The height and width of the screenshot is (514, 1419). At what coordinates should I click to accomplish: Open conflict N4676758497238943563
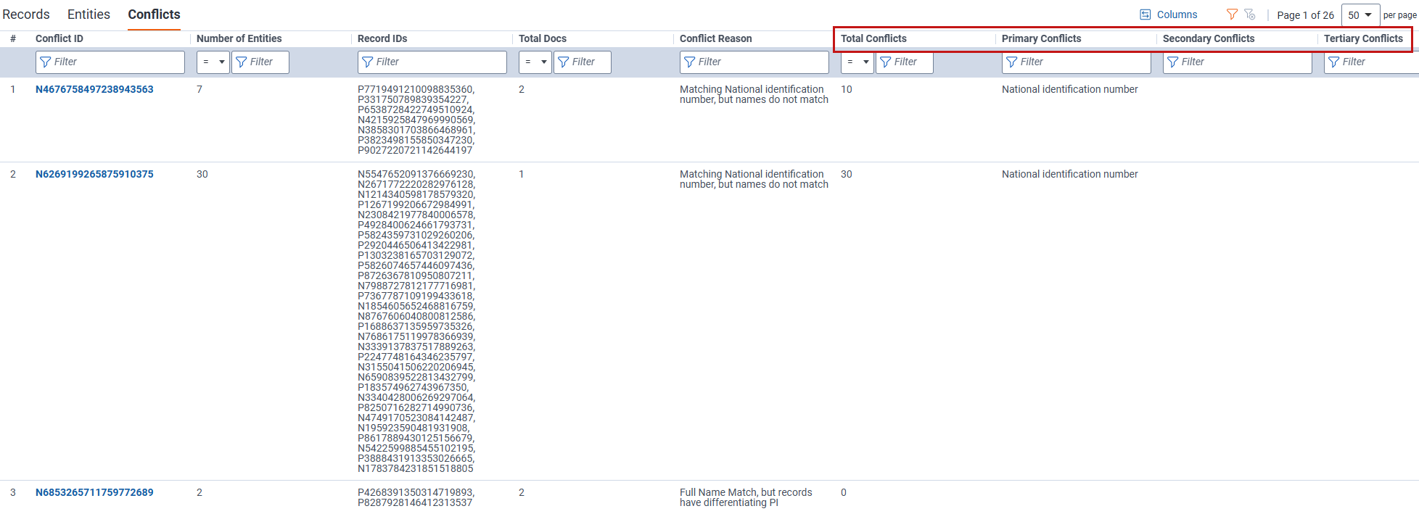coord(94,89)
